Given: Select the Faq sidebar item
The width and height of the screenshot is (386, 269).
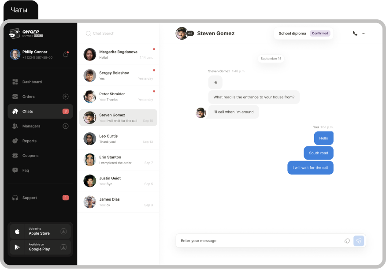Looking at the screenshot, I should coord(26,170).
